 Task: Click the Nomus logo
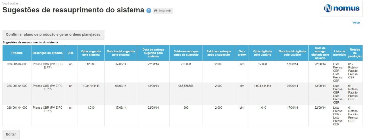342,8
